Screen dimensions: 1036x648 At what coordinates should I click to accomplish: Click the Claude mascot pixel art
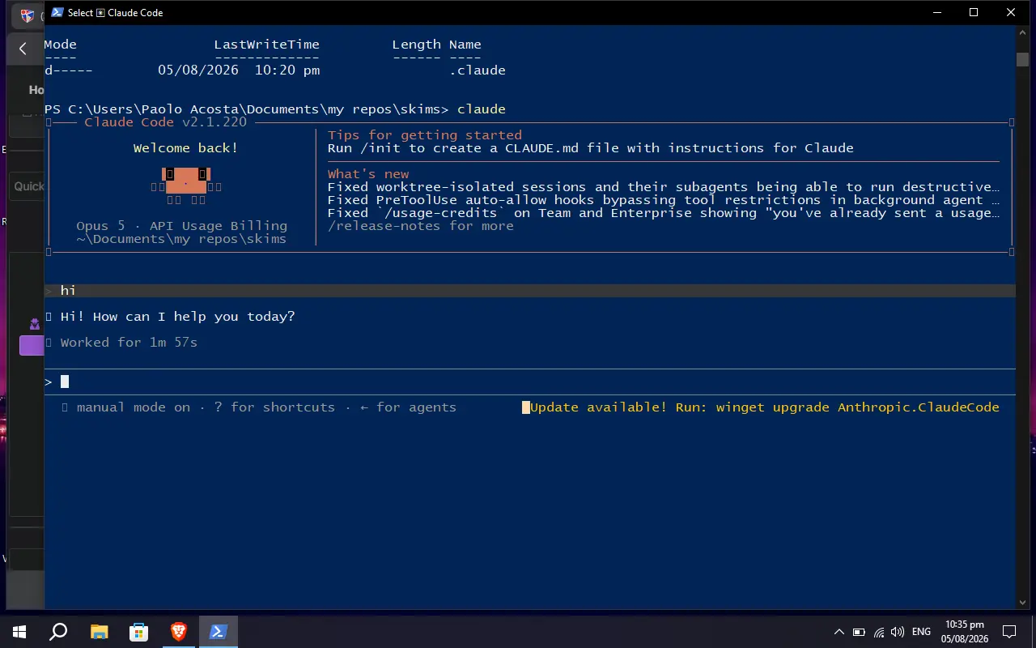[x=185, y=185]
